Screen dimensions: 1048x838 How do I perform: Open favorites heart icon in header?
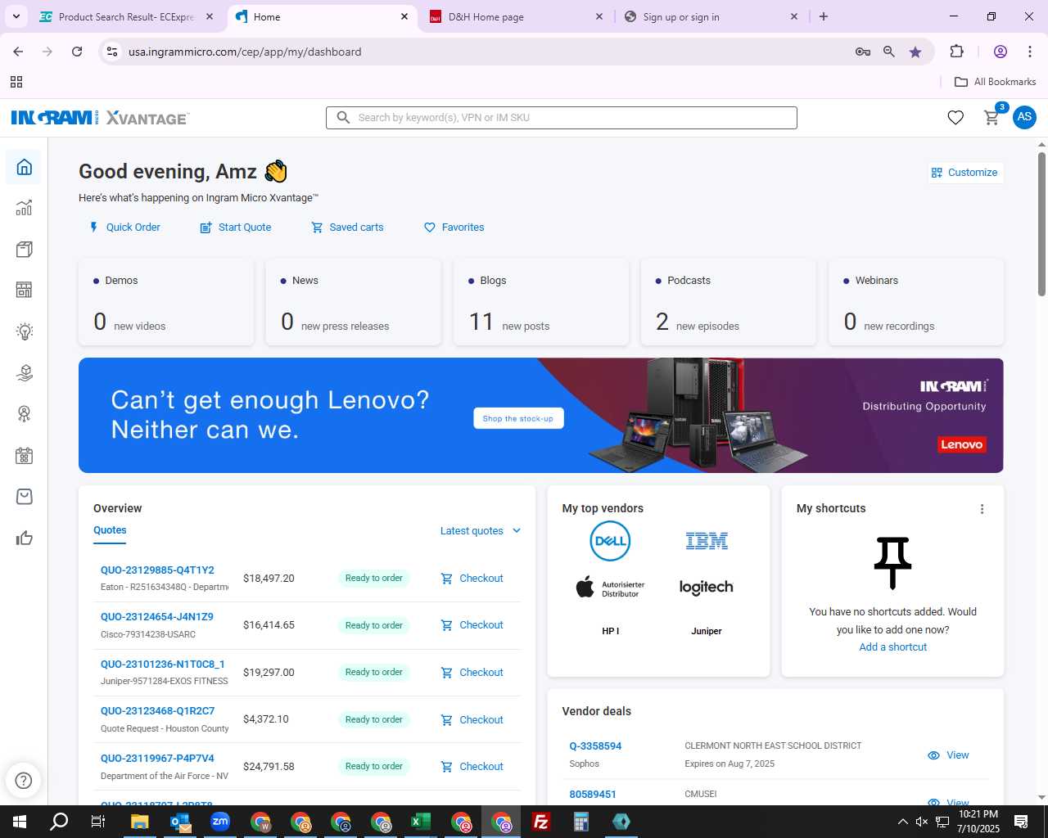(955, 118)
